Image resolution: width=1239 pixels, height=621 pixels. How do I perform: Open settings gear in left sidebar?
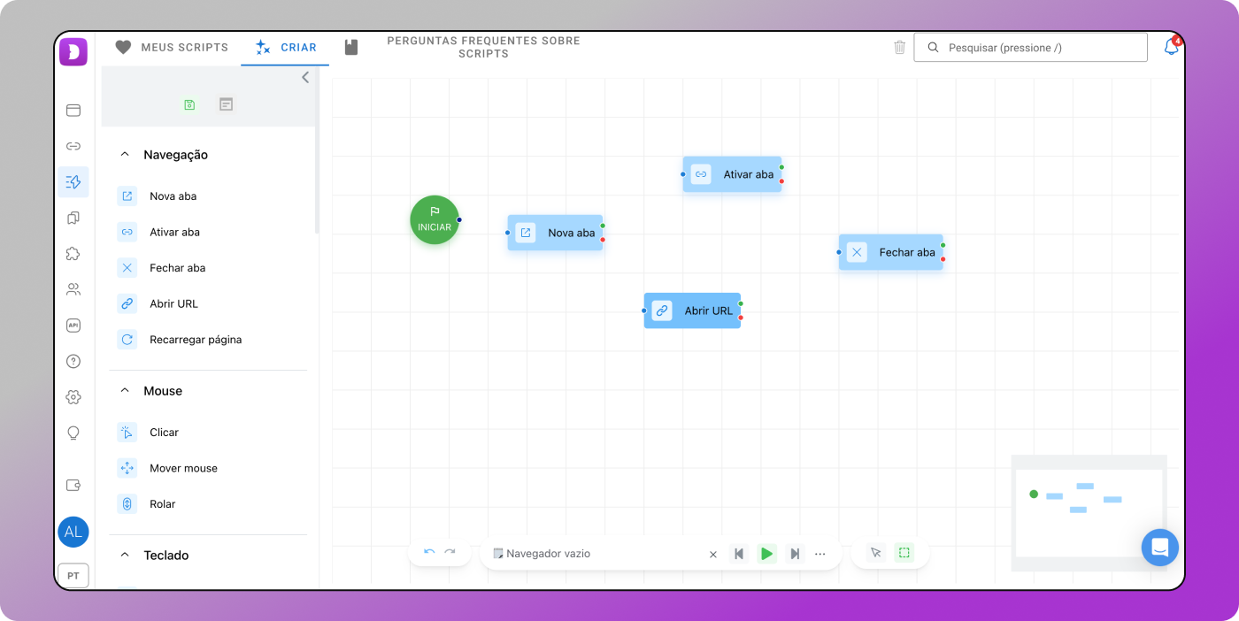tap(73, 397)
